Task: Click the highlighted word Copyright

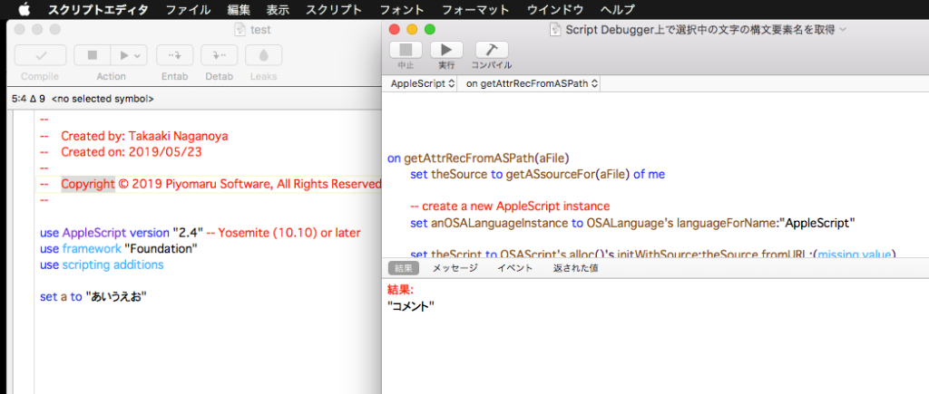Action: coord(88,184)
